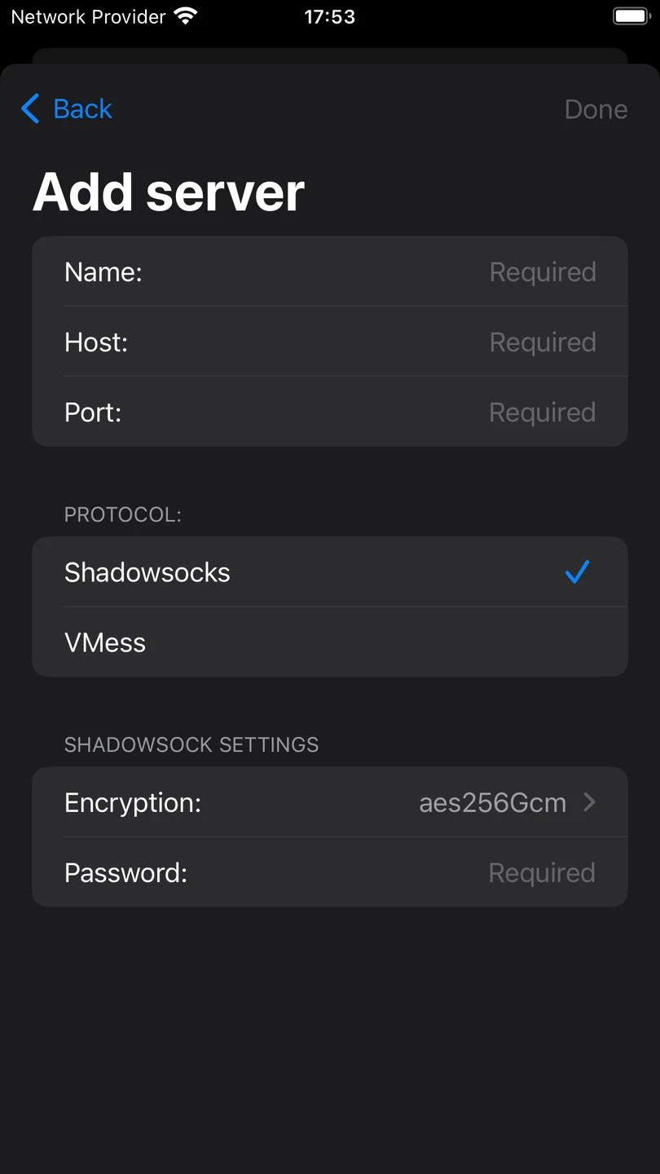Focus the Name required text field
Image resolution: width=660 pixels, height=1174 pixels.
543,272
